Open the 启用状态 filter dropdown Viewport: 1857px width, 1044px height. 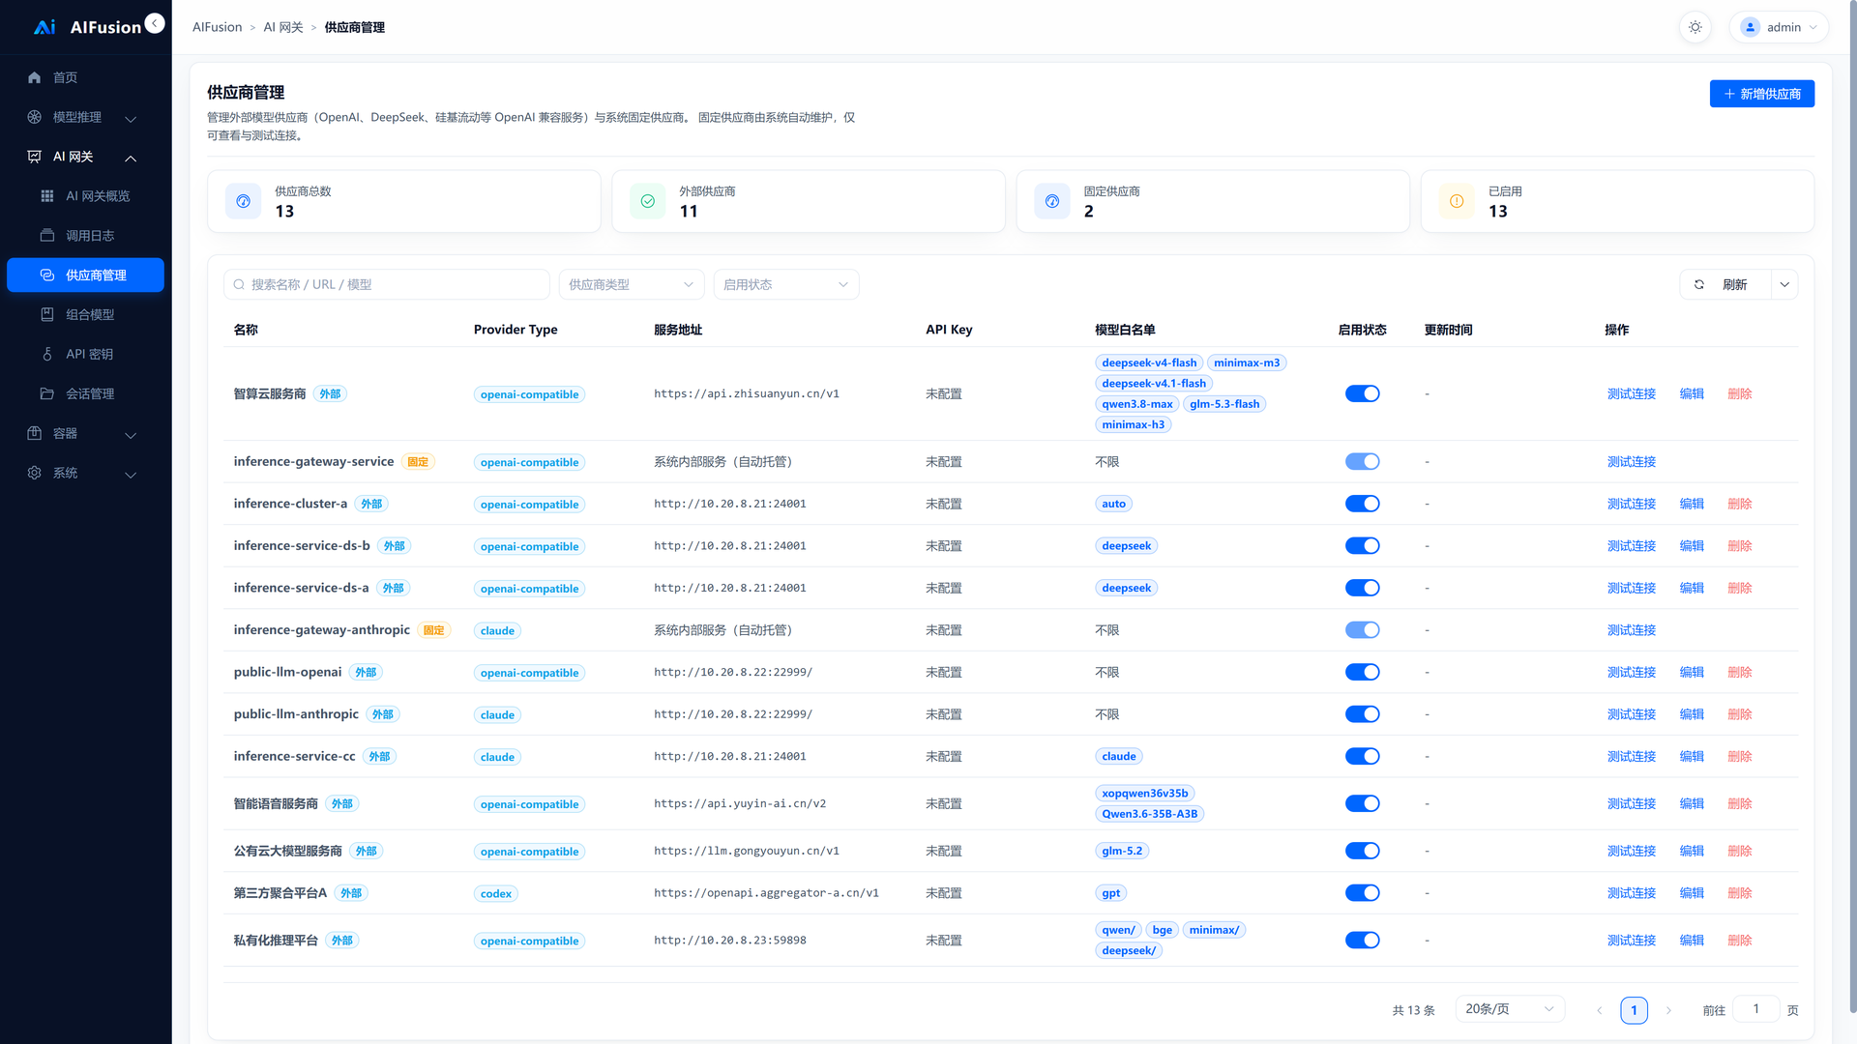tap(786, 285)
